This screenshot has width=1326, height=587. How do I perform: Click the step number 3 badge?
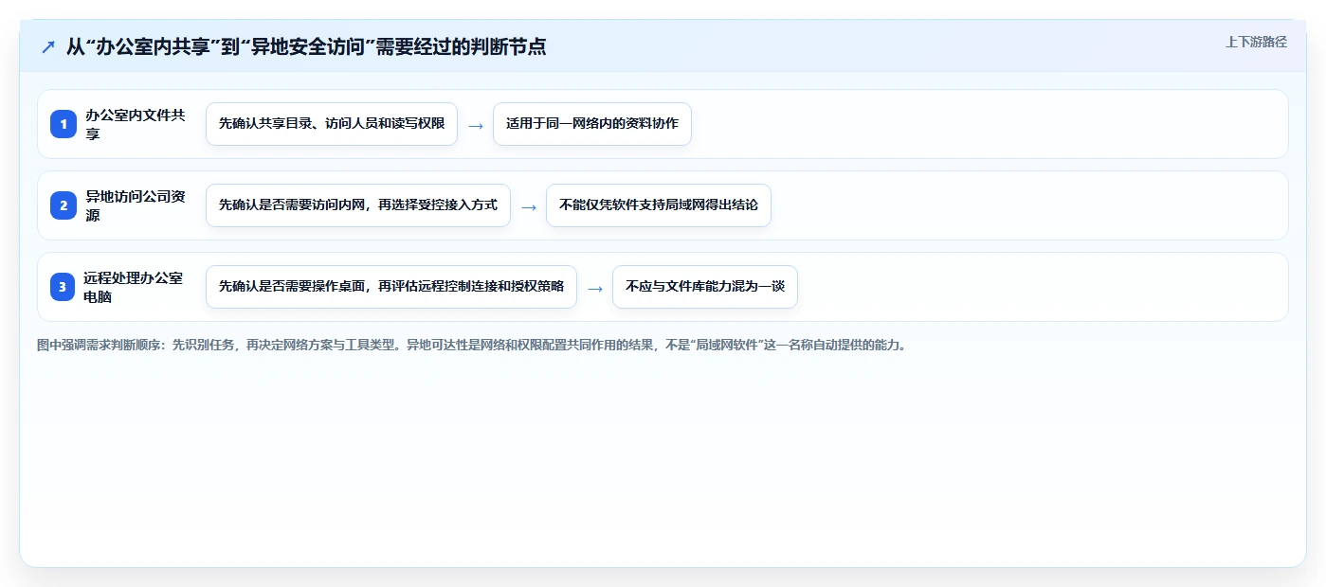point(64,287)
